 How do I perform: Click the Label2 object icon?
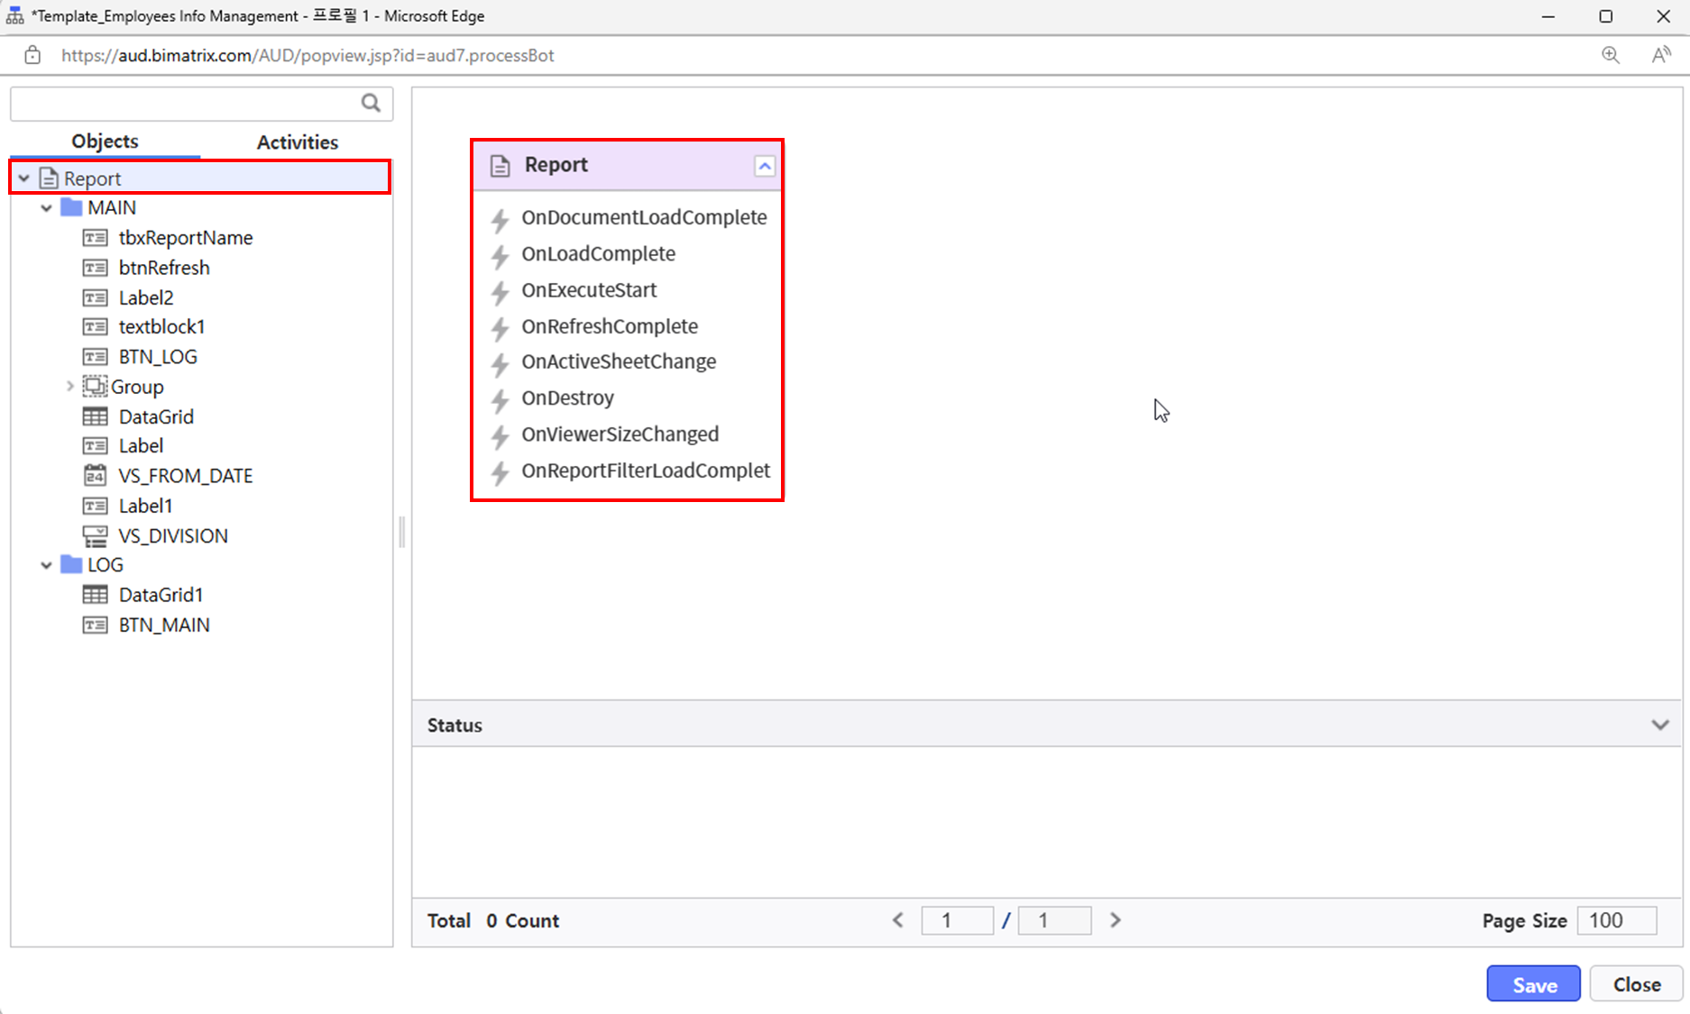(x=95, y=297)
